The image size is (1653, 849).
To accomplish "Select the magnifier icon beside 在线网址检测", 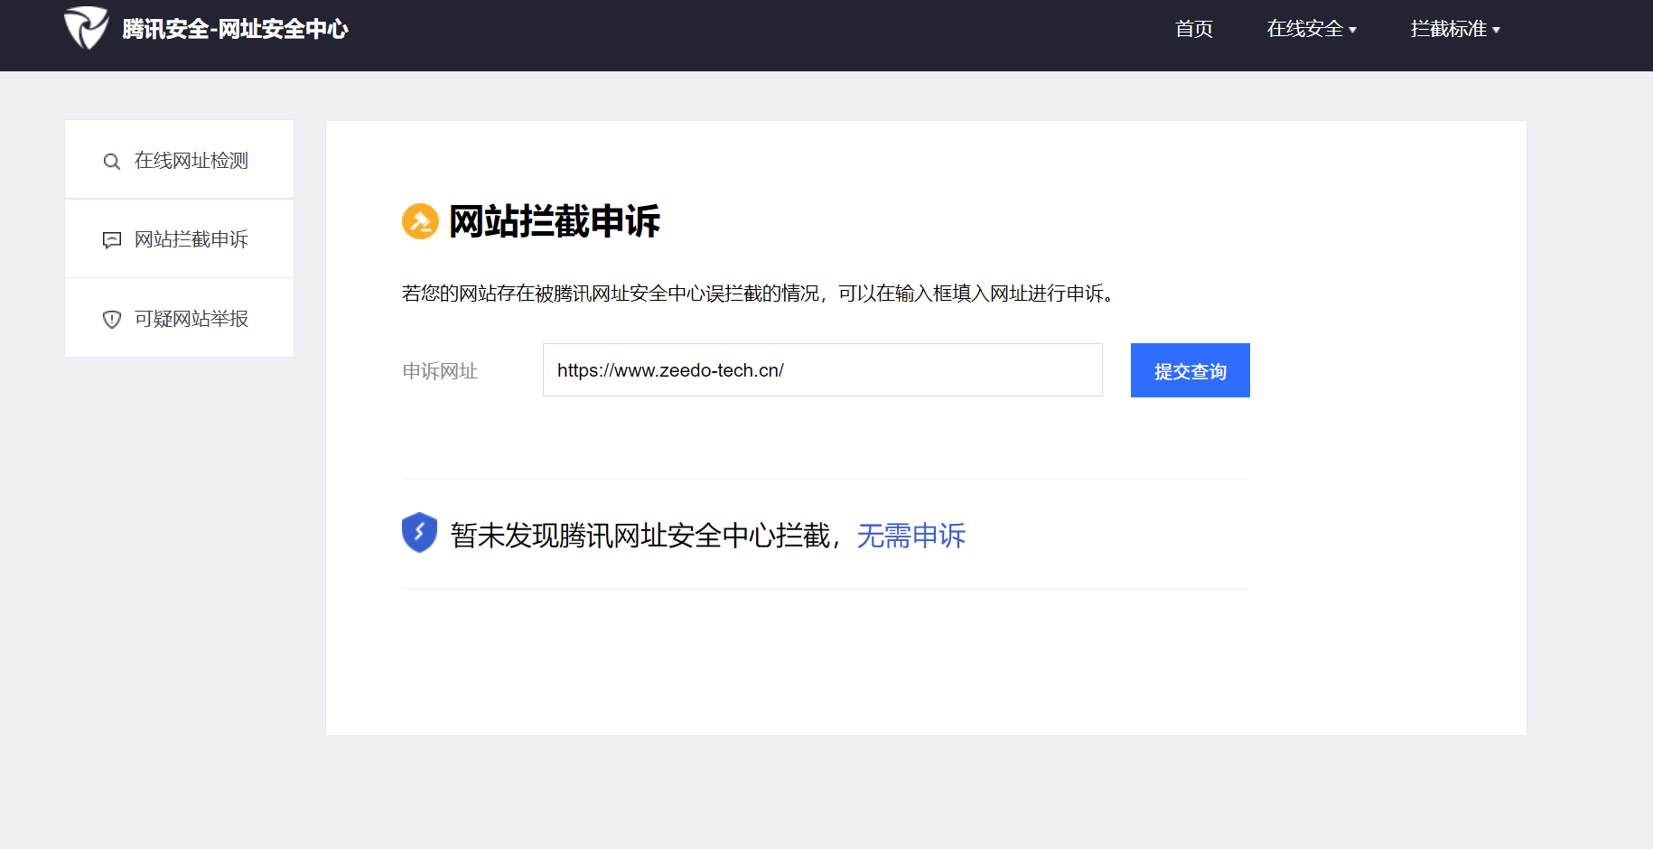I will (x=111, y=161).
